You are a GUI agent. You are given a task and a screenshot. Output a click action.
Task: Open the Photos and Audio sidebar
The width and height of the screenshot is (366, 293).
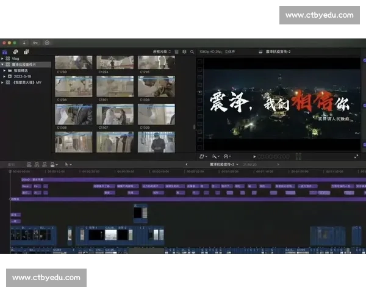(x=16, y=52)
